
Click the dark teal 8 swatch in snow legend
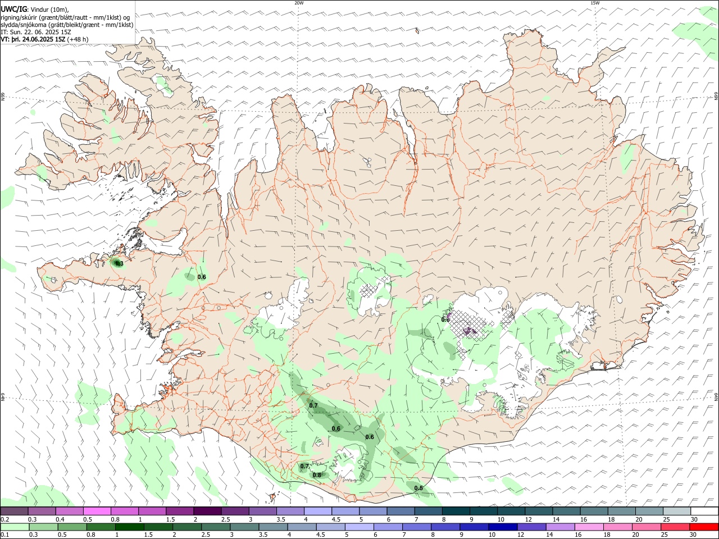pyautogui.click(x=456, y=511)
